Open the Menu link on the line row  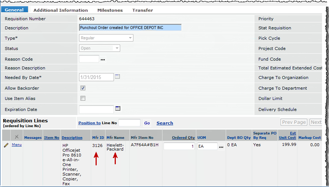17,145
